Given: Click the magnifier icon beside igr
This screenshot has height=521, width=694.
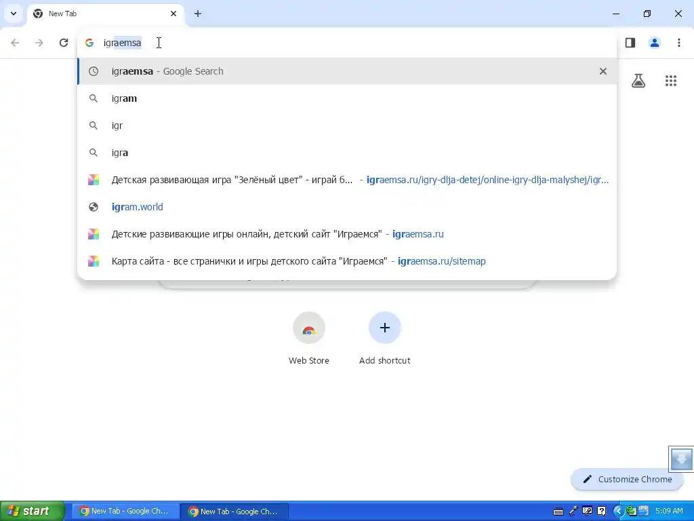Looking at the screenshot, I should [94, 126].
